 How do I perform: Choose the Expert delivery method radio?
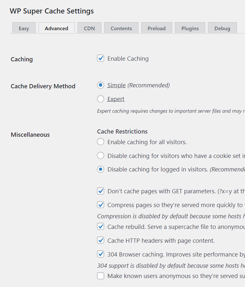tap(101, 99)
